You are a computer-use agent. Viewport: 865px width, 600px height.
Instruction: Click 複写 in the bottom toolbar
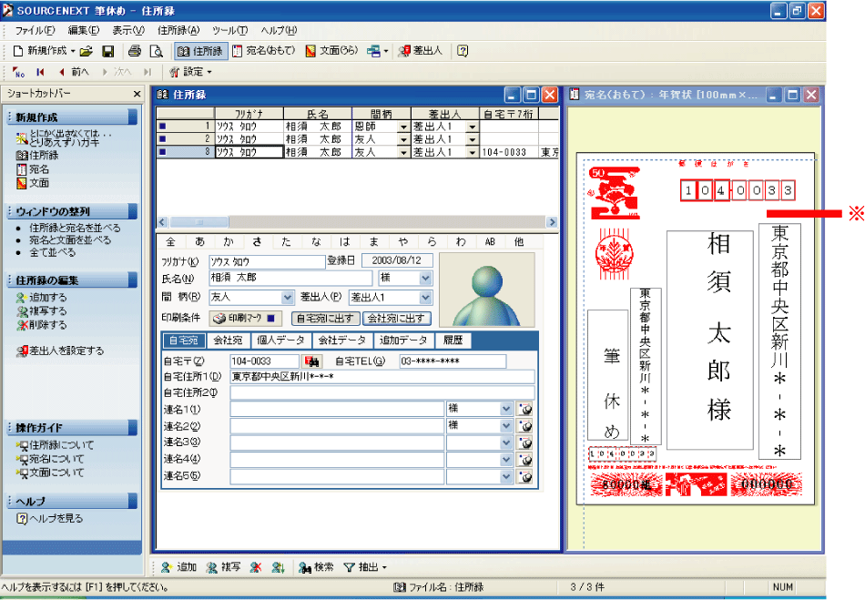pos(223,567)
